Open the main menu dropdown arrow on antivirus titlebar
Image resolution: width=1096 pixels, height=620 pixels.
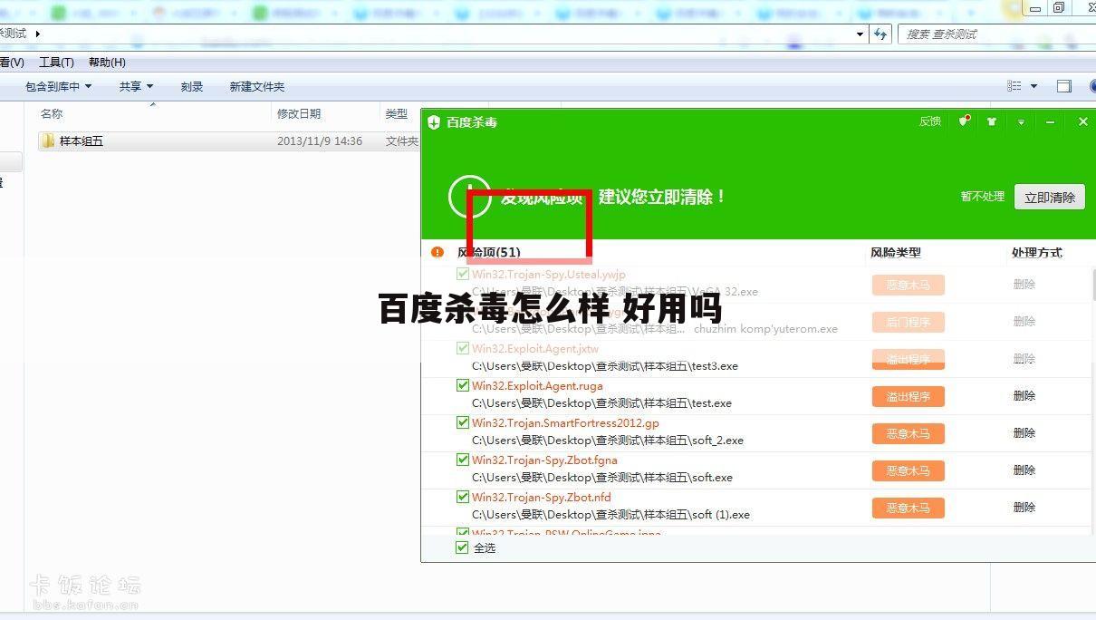(x=1021, y=121)
